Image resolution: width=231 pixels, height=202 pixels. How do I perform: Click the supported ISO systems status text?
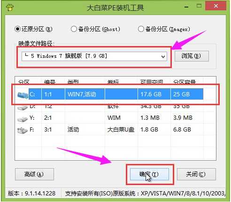[x=145, y=194]
